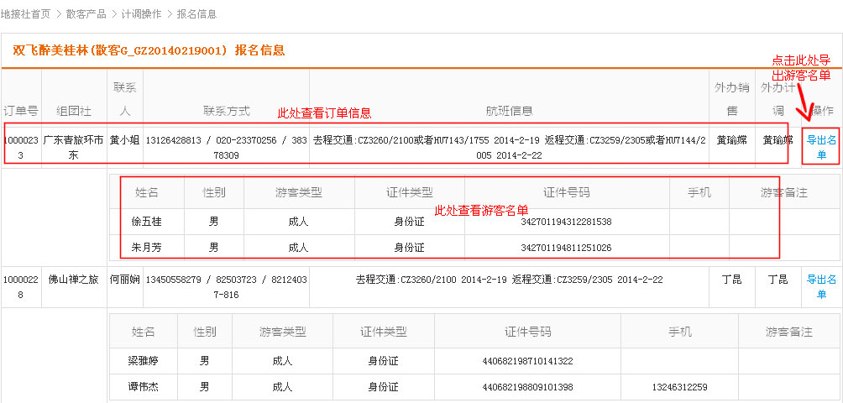
Task: Click the 地接社首页 breadcrumb link
Action: tap(26, 13)
